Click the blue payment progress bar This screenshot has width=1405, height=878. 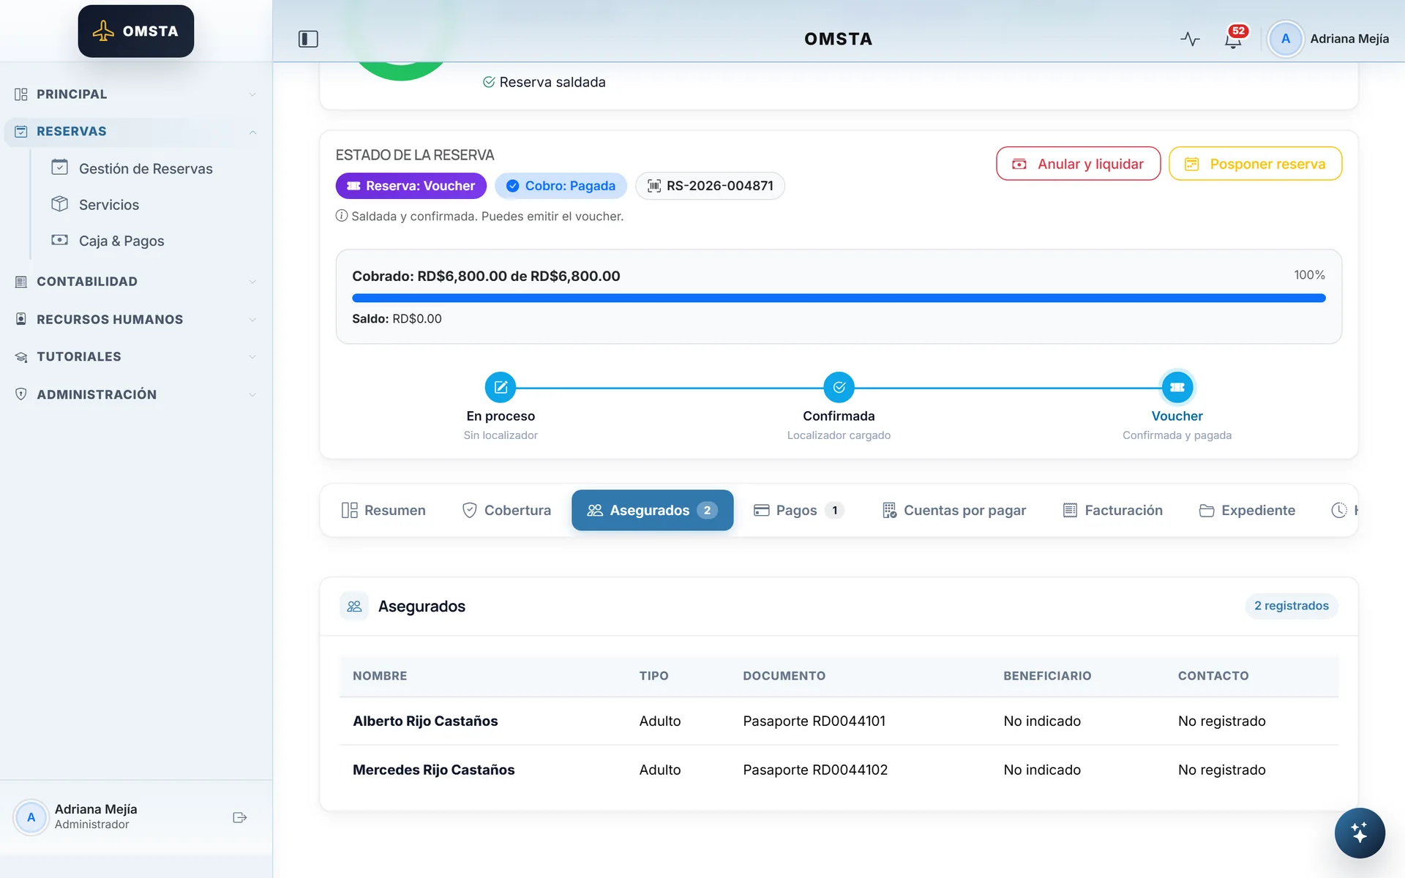(x=839, y=298)
